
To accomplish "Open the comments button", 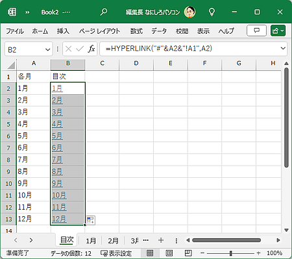I will coord(256,31).
